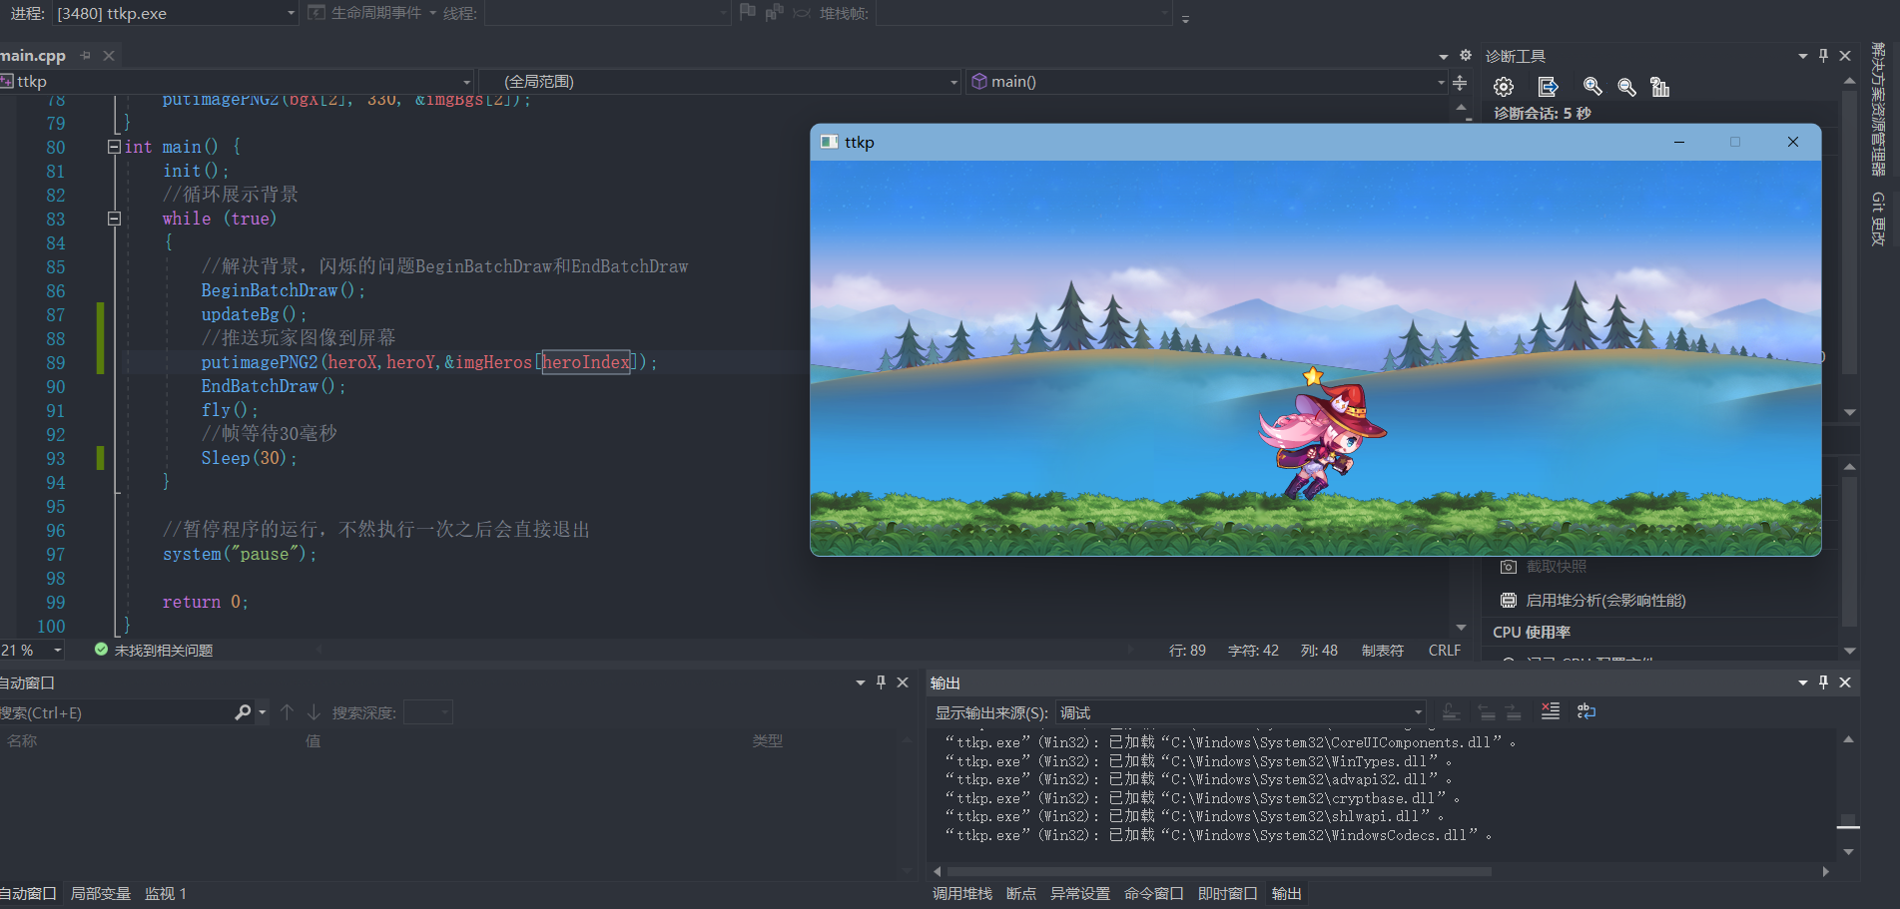Pin the diagnostic tools panel
This screenshot has width=1900, height=909.
tap(1823, 56)
